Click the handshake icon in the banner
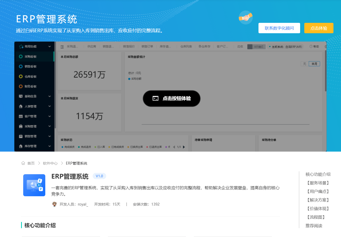 246,17
